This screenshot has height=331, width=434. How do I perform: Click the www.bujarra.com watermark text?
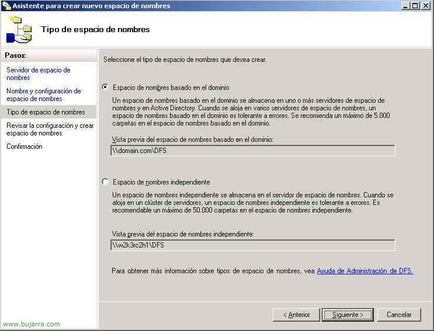32,324
